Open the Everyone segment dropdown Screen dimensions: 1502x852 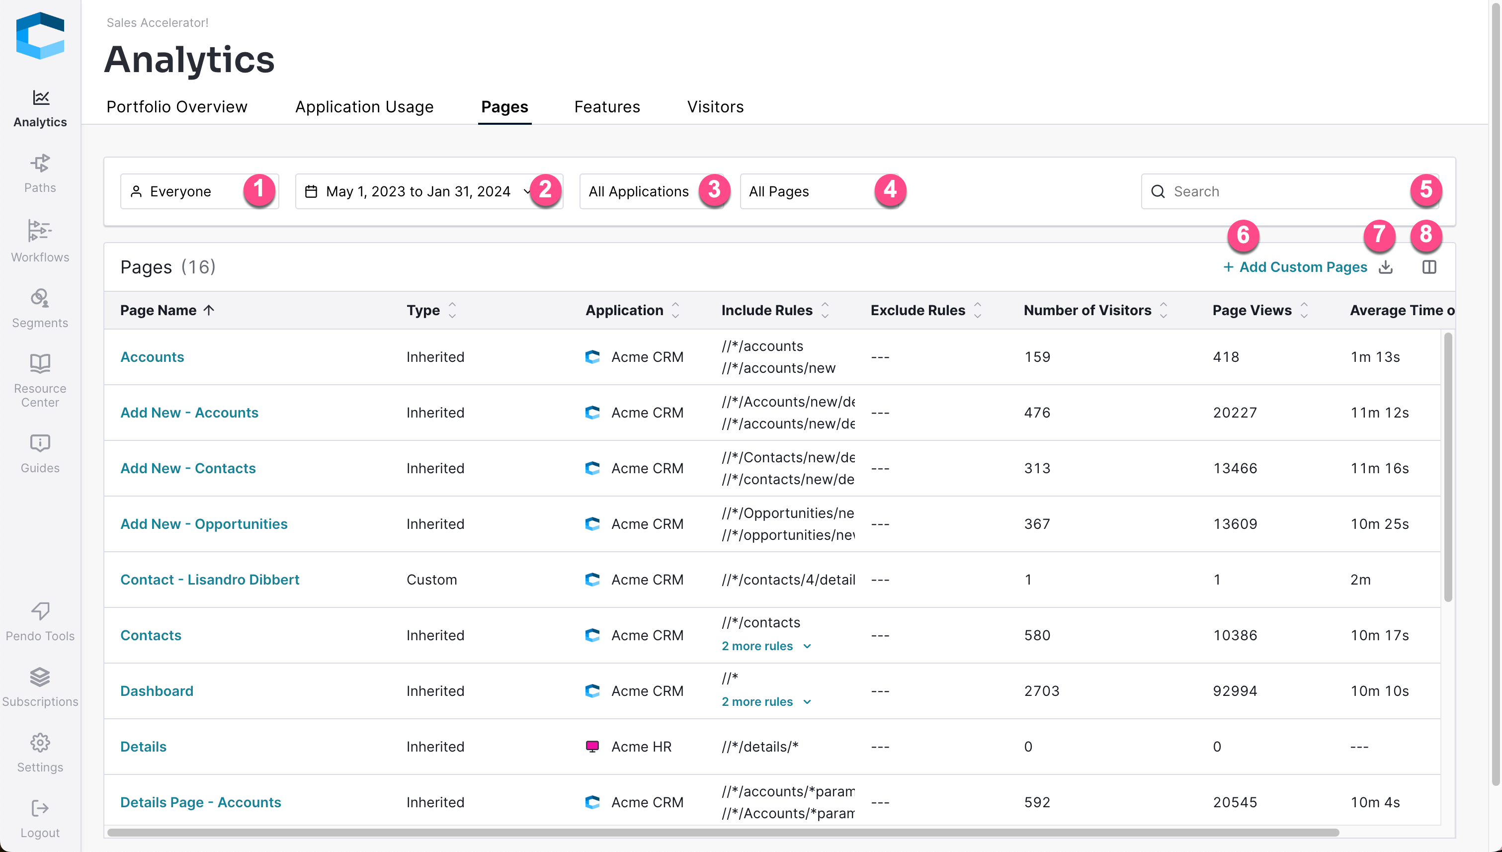[199, 191]
